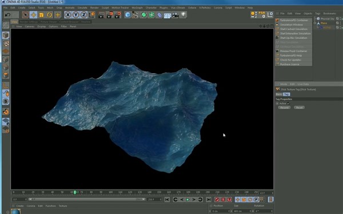Click the PSR reset icon

pyautogui.click(x=262, y=15)
